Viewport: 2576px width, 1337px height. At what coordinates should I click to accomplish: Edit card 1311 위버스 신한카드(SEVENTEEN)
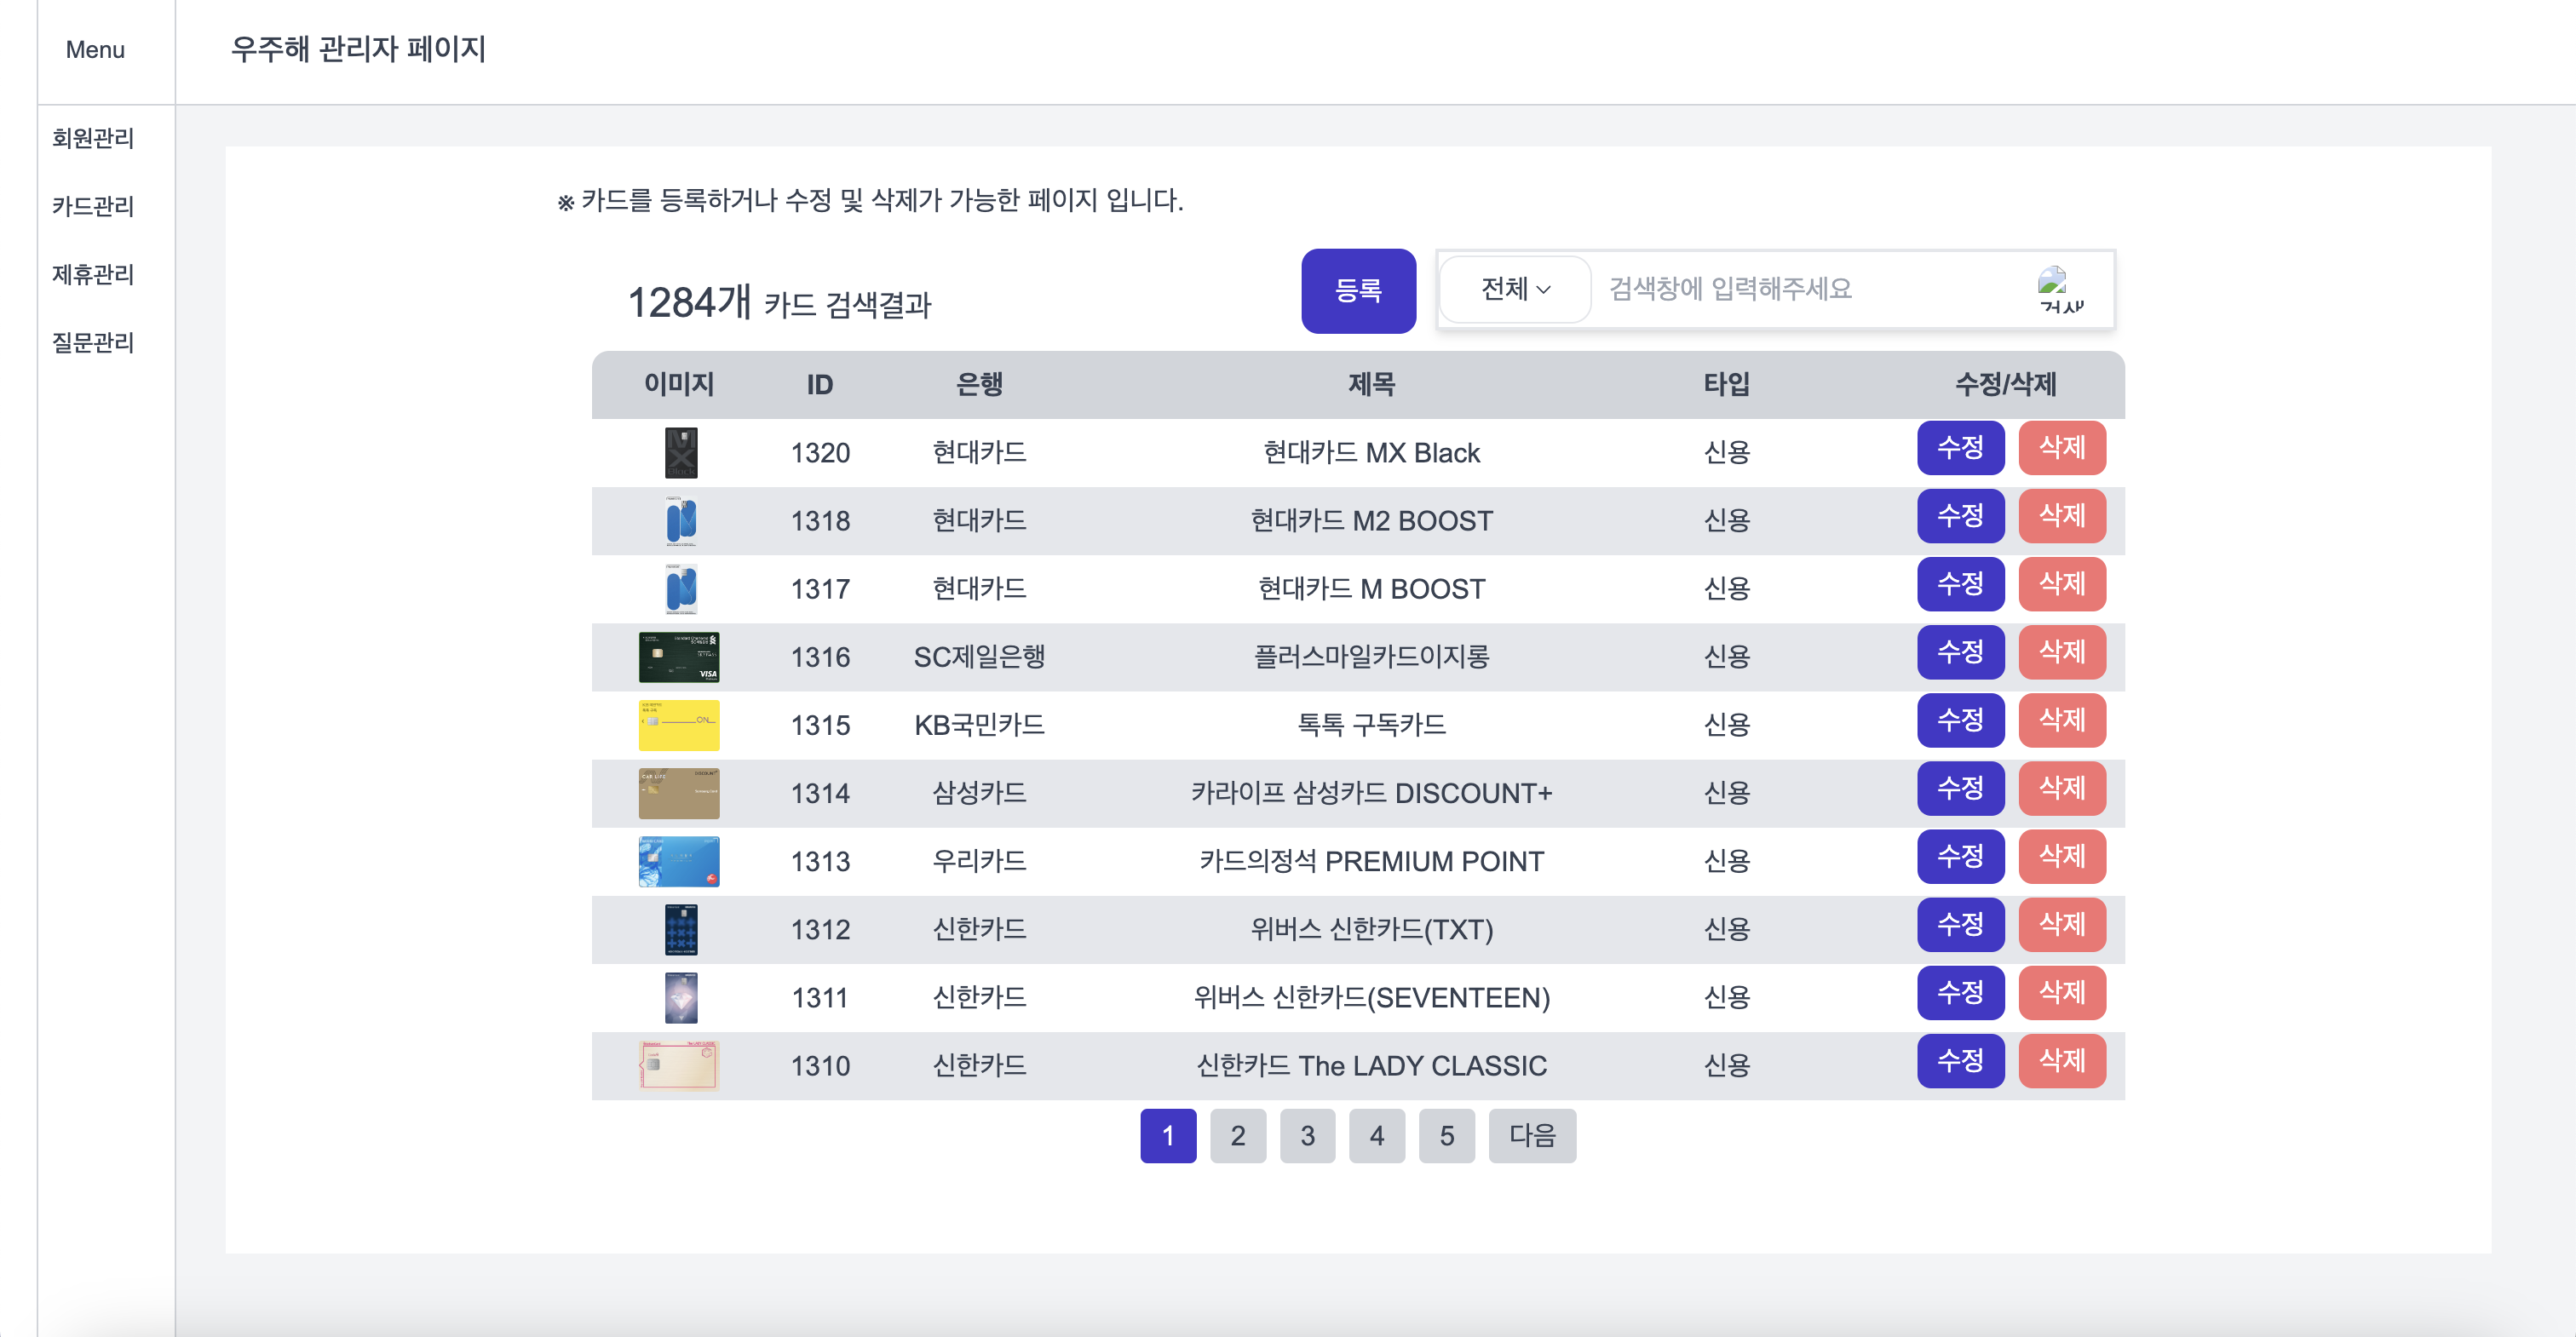(x=1960, y=992)
